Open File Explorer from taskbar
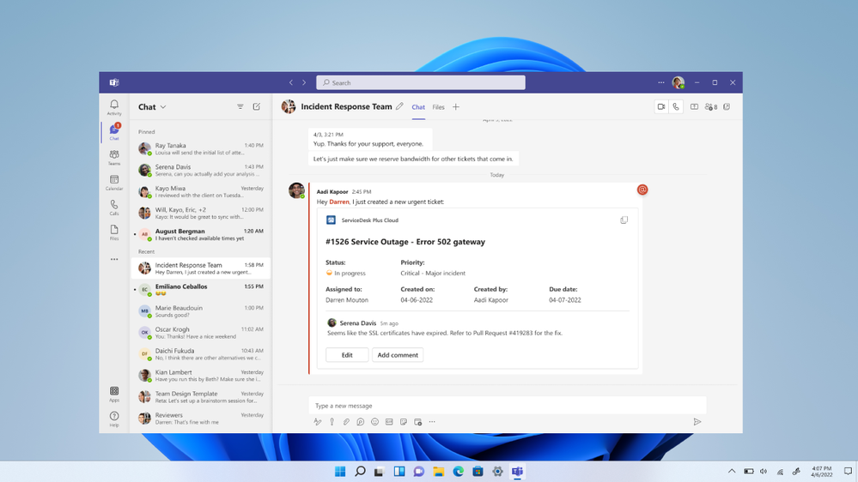The width and height of the screenshot is (858, 482). (438, 471)
